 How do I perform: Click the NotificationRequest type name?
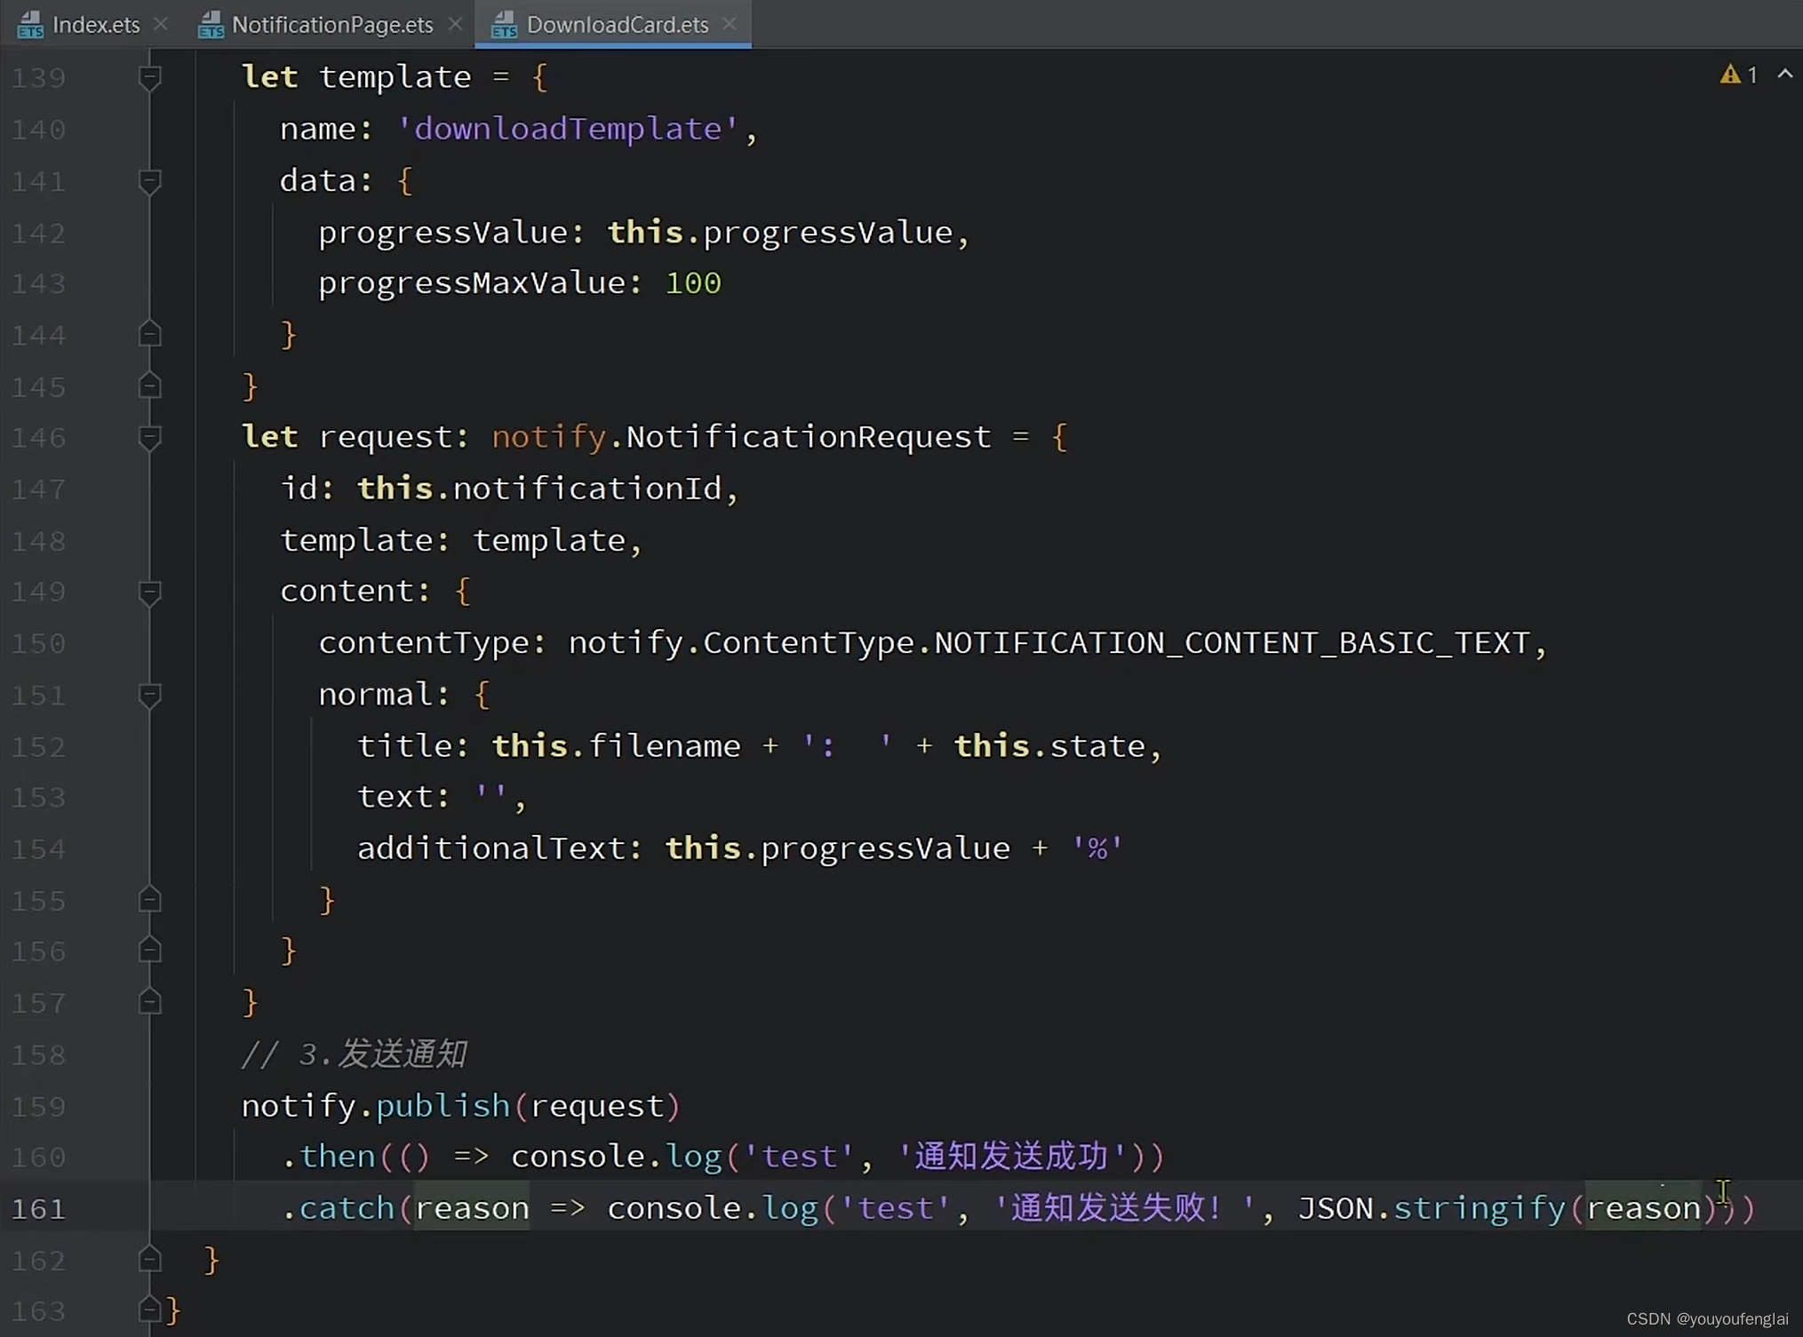[x=809, y=437]
